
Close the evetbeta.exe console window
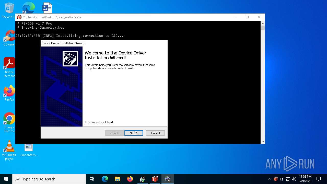259,17
